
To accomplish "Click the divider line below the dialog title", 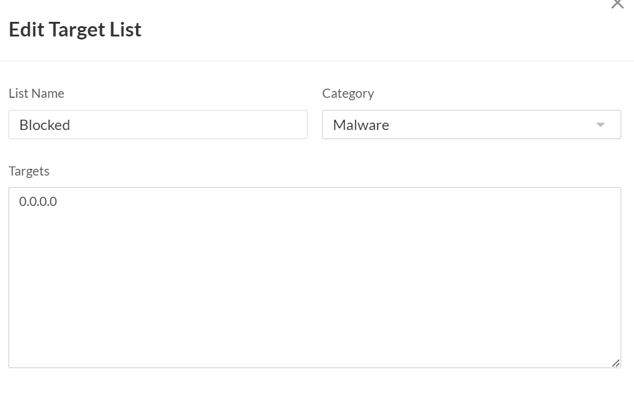I will [x=316, y=61].
